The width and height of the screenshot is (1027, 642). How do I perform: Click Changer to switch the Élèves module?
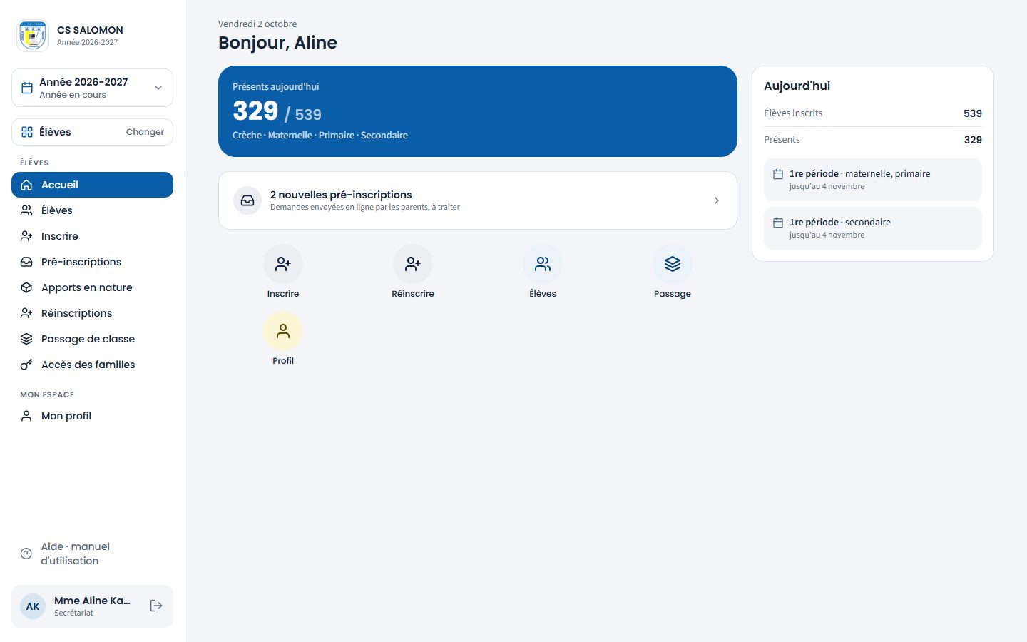(x=145, y=132)
